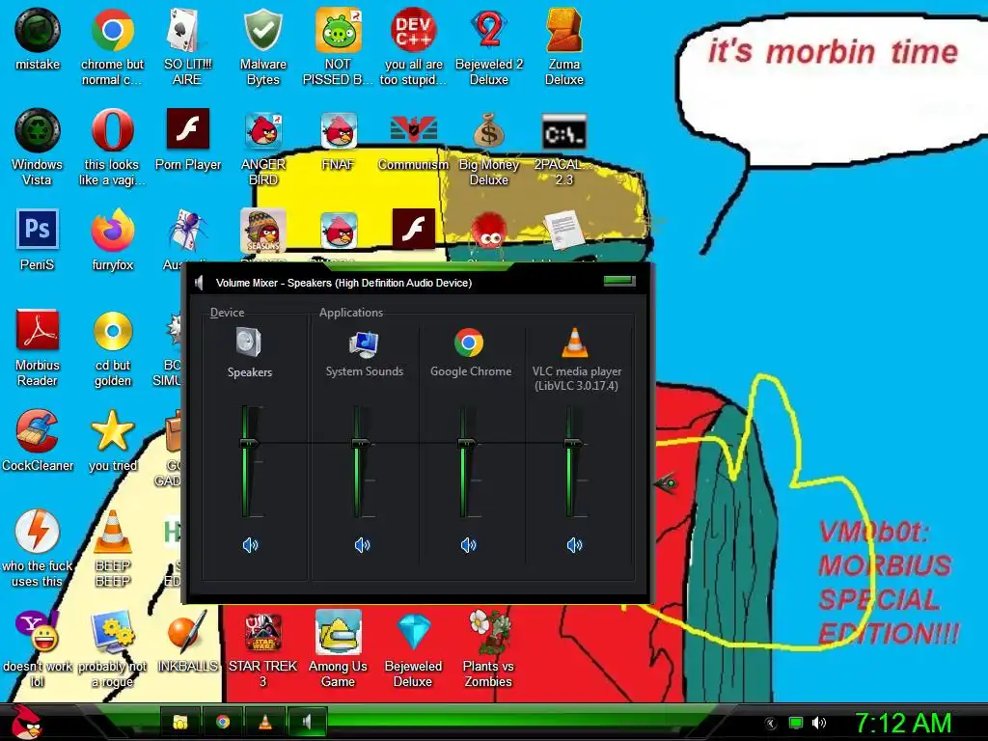Select the Among Us Game icon
Screen dimensions: 988x741
point(338,648)
